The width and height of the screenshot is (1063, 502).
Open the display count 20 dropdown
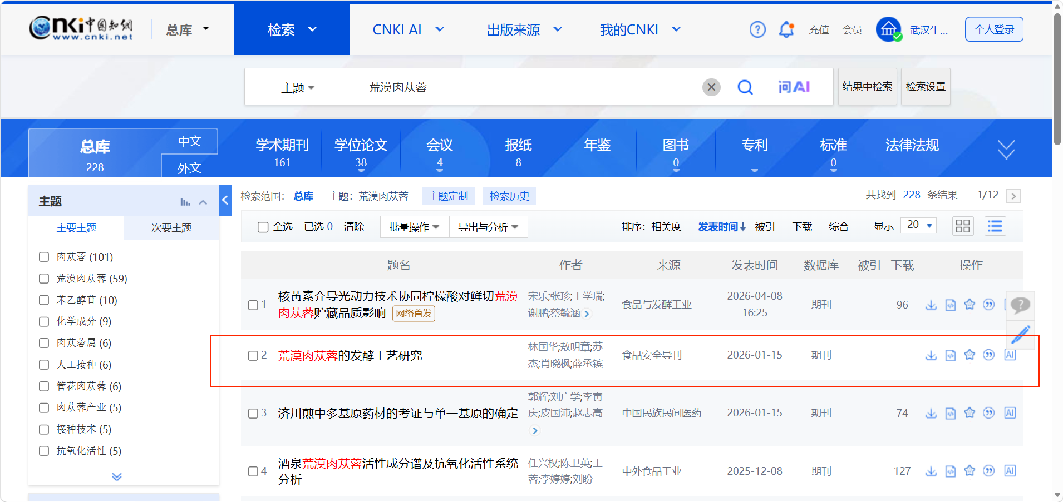pos(919,225)
